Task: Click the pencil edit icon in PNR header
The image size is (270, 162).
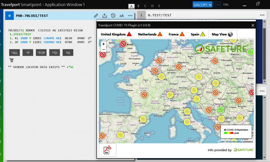Action: (96, 16)
